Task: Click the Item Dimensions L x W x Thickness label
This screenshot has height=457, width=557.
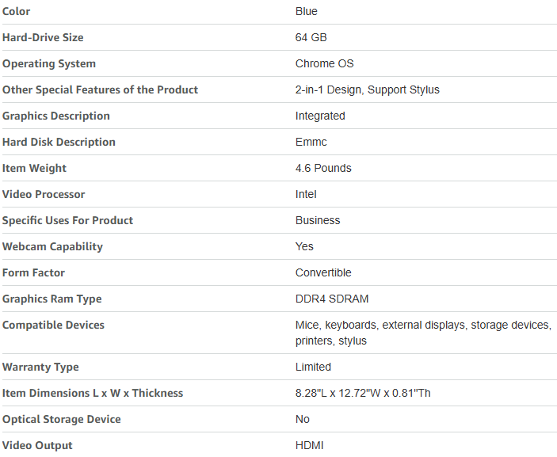Action: pyautogui.click(x=93, y=393)
